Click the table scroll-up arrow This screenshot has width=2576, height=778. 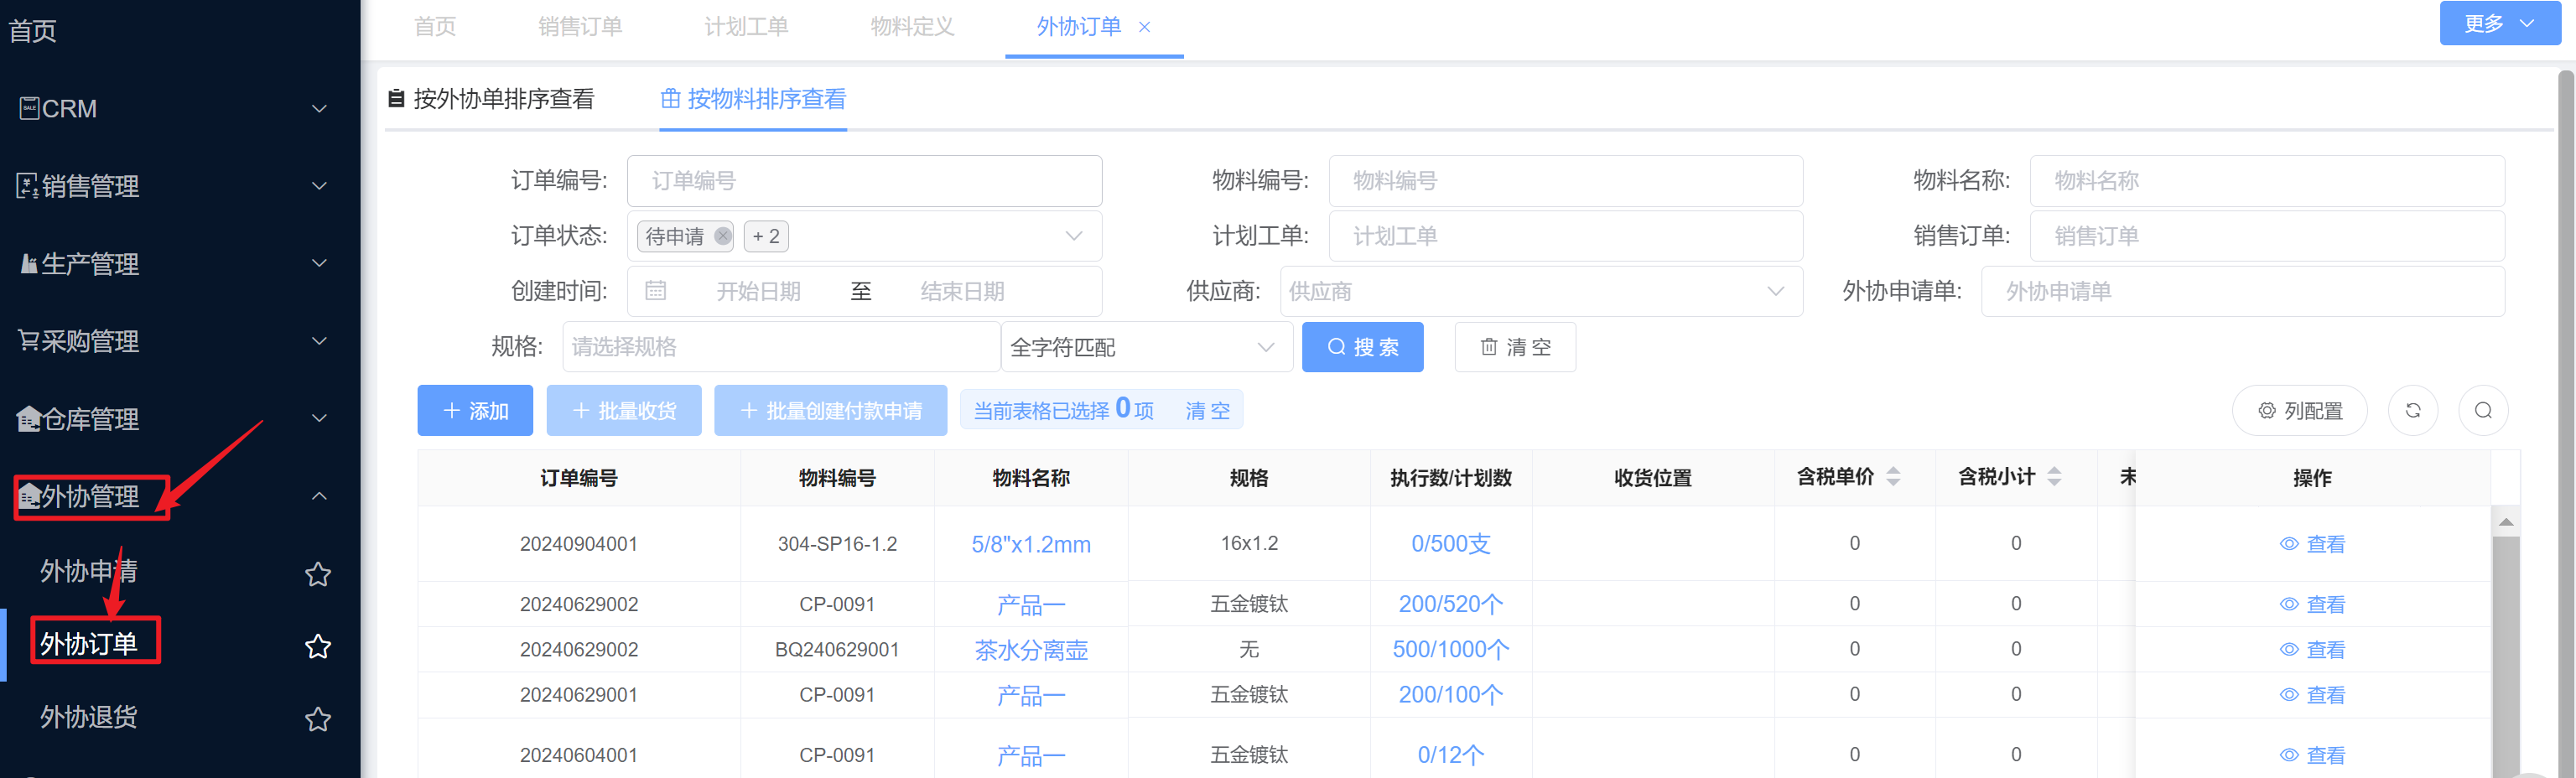click(x=2505, y=522)
